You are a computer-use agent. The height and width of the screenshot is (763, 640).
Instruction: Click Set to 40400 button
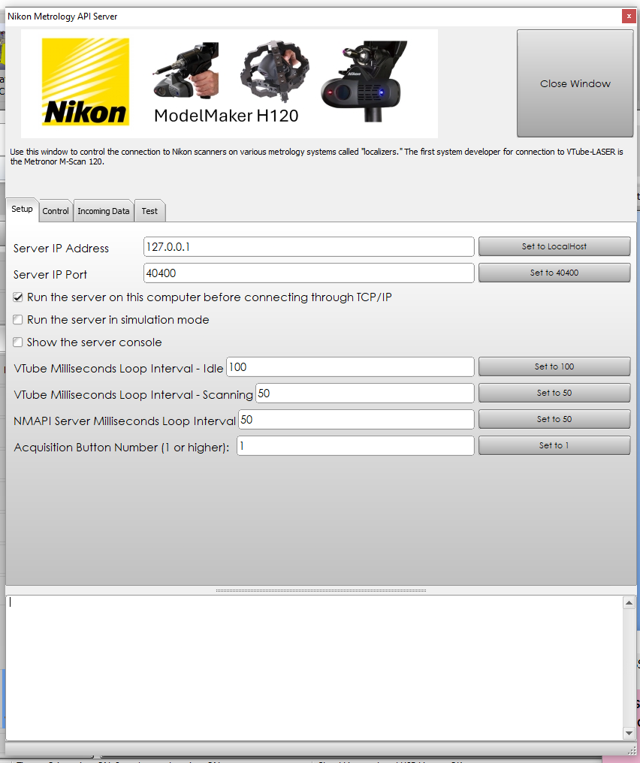click(554, 273)
